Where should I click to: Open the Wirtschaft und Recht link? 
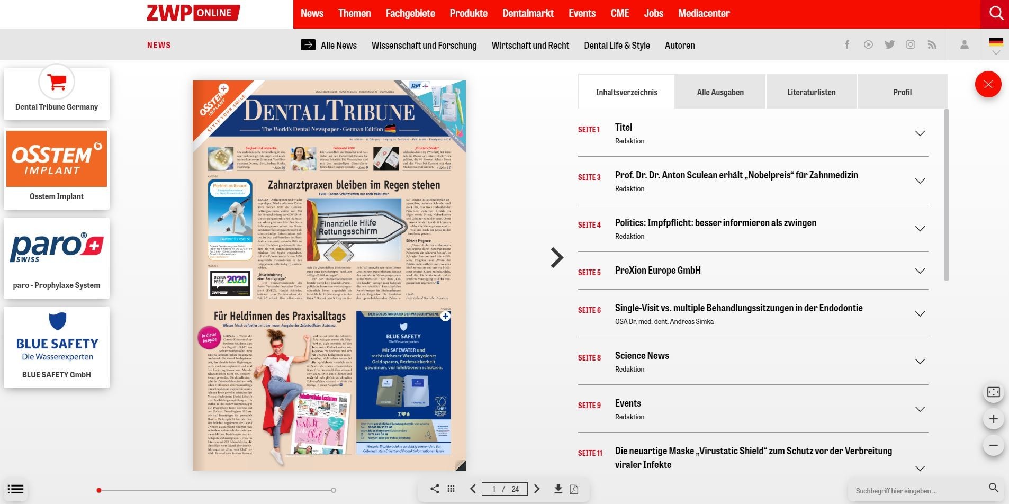pos(530,45)
